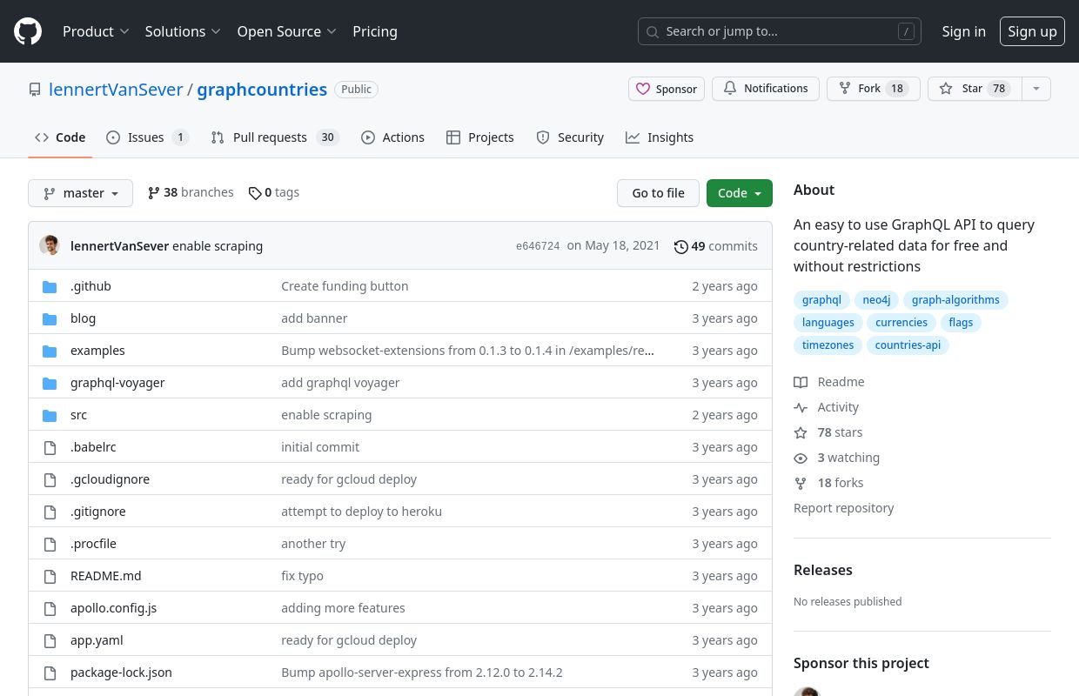Click the Notifications bell button
Viewport: 1079px width, 696px height.
pyautogui.click(x=766, y=89)
